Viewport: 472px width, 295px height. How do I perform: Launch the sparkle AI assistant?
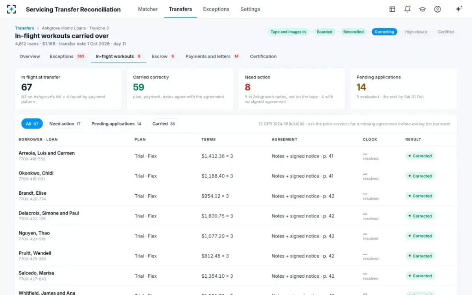click(x=459, y=9)
